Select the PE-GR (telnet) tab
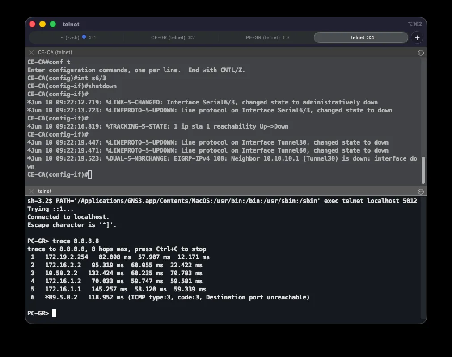Screen dimensions: 452x357 (267, 37)
